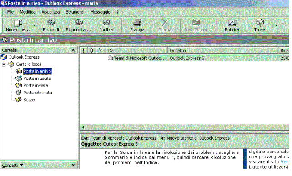Sort by the priority exclamation column
Screen dimensions: 292x176
tap(83, 50)
